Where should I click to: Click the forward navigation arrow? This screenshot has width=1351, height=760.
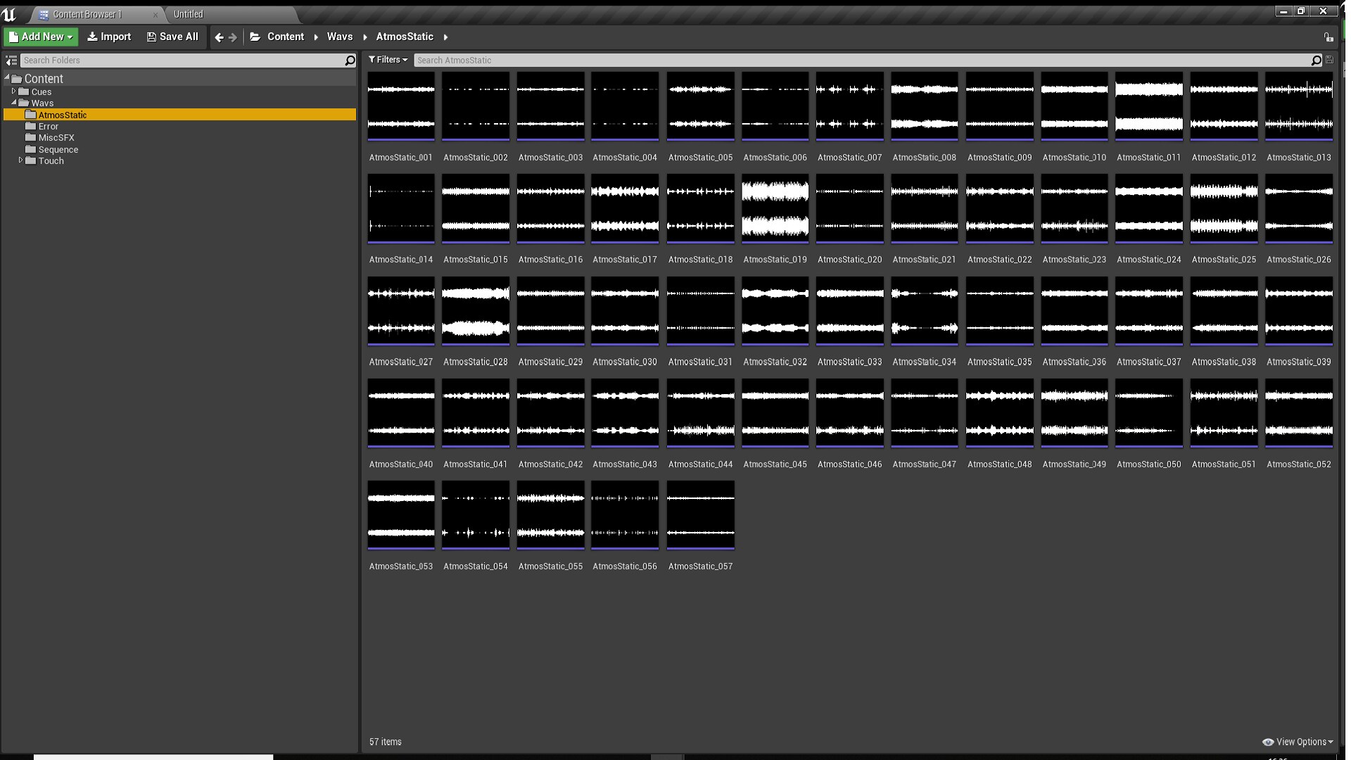pos(233,37)
